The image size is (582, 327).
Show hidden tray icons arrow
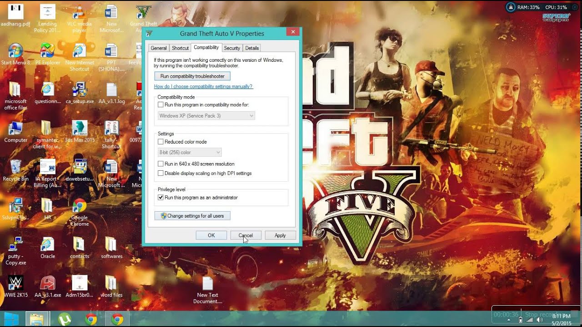(x=508, y=320)
